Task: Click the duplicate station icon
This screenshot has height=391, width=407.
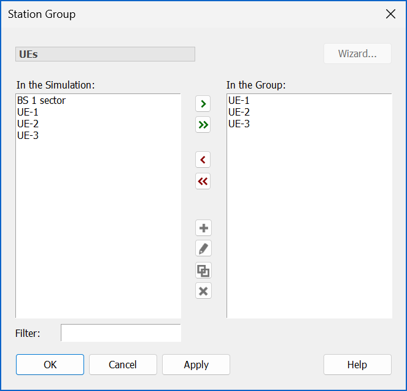Action: click(203, 271)
